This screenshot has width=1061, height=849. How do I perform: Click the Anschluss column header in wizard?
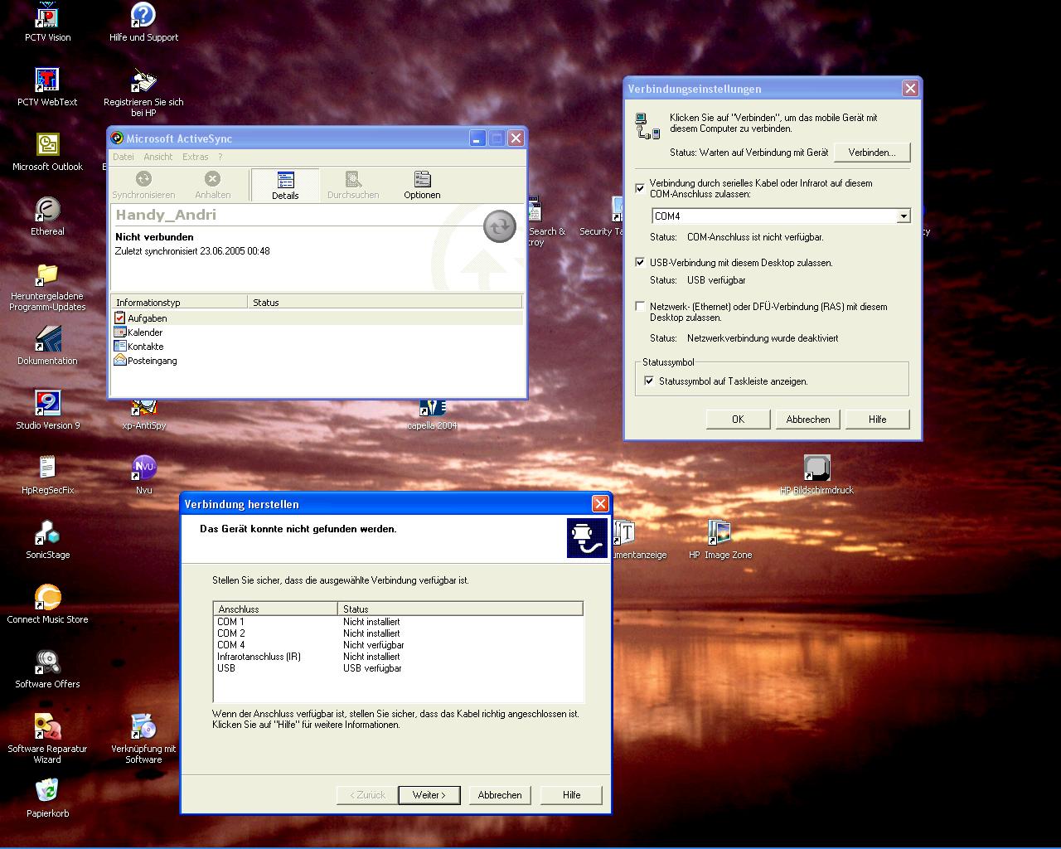(275, 609)
